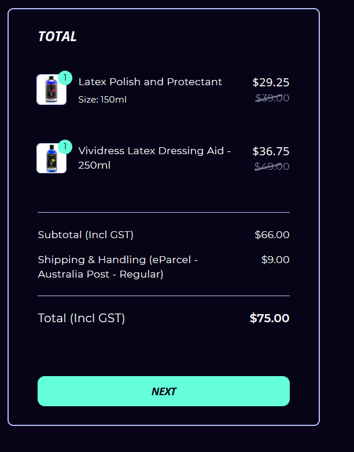Click the crossed-out $39.00 original price
Screen dimensions: 354x452
272,98
